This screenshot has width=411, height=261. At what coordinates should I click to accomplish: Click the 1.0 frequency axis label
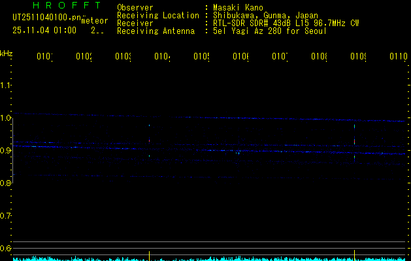click(7, 118)
